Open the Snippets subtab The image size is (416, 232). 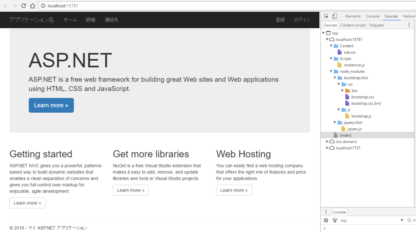pos(377,25)
